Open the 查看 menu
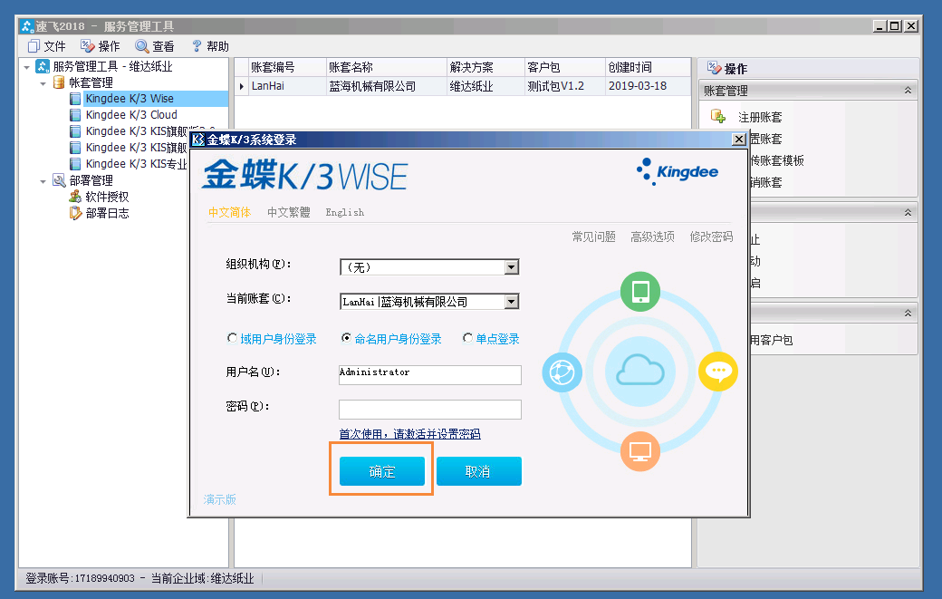Image resolution: width=942 pixels, height=599 pixels. 155,46
